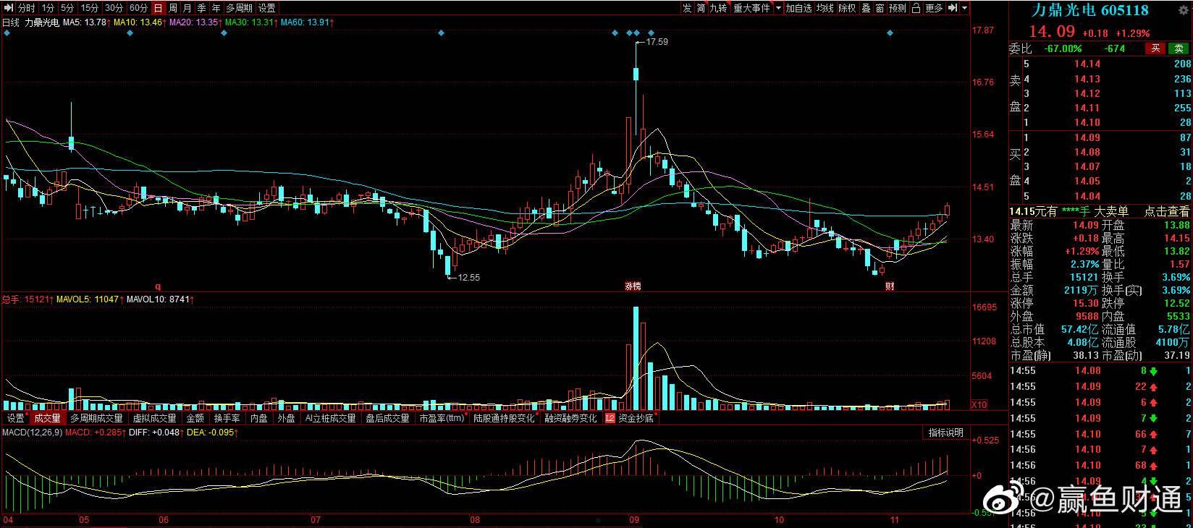This screenshot has height=528, width=1193.
Task: Click the green 卖 sell button
Action: click(1179, 48)
